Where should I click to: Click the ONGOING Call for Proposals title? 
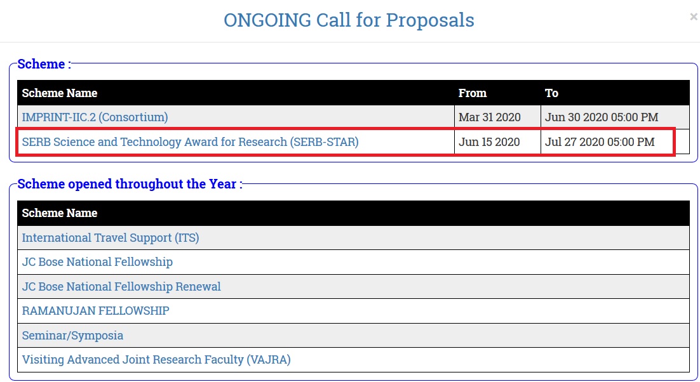(349, 20)
